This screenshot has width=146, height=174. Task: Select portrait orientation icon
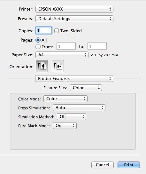(x=42, y=66)
